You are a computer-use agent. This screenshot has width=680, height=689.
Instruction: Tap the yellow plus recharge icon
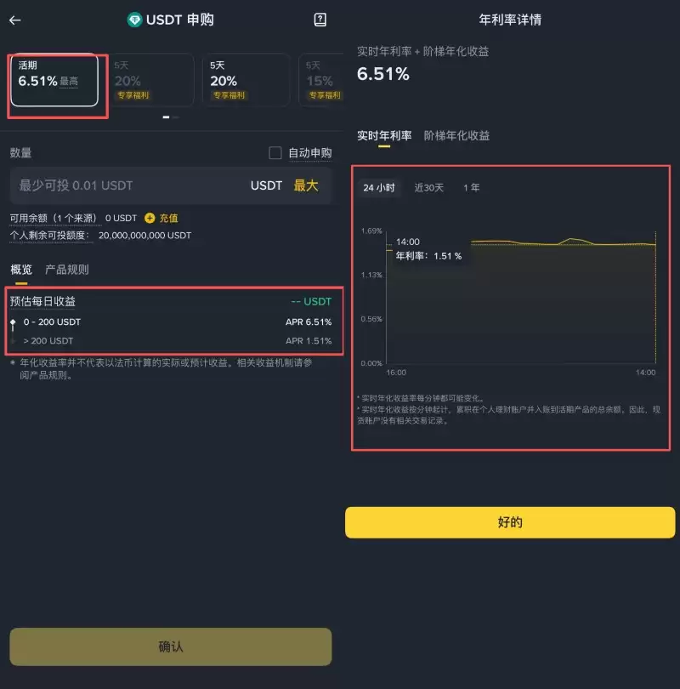tap(150, 218)
